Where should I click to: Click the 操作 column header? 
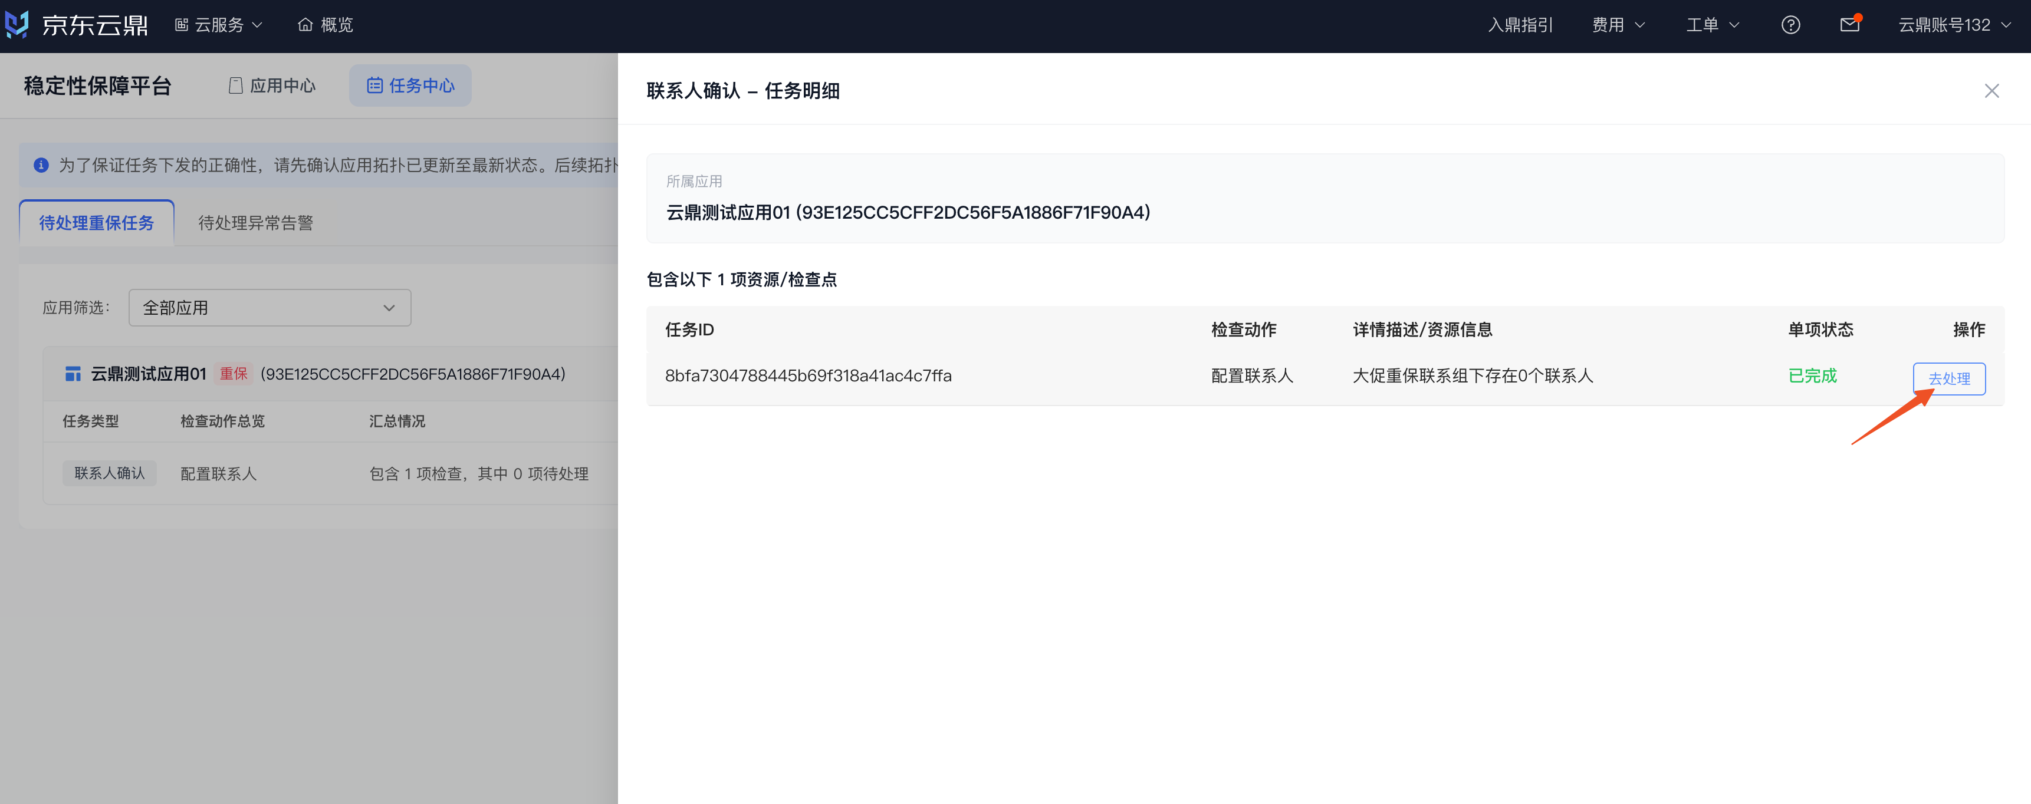pos(1968,329)
